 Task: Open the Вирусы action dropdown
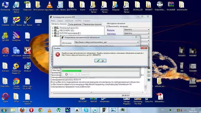[136, 29]
